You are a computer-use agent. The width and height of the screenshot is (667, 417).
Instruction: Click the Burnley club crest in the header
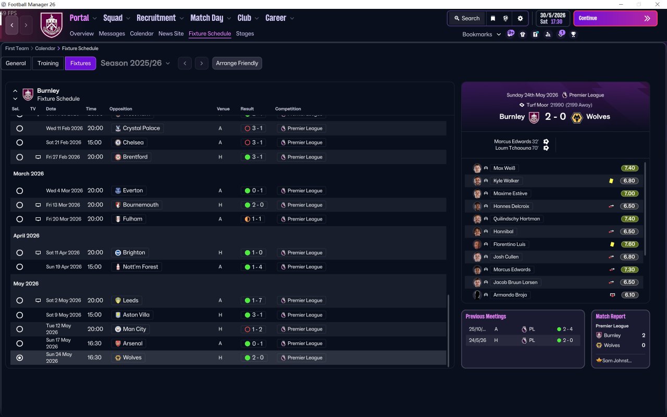click(x=52, y=24)
